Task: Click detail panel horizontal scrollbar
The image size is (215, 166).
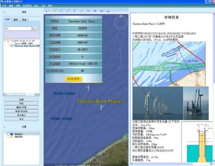Action: [x=172, y=163]
